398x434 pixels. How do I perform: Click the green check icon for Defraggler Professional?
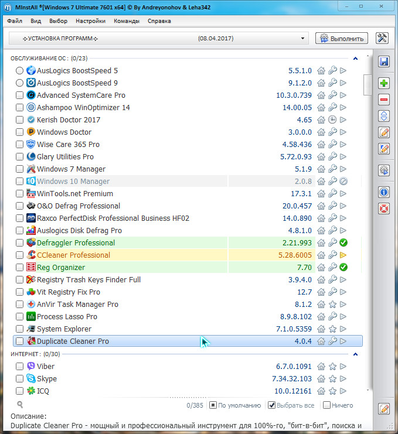pos(343,242)
